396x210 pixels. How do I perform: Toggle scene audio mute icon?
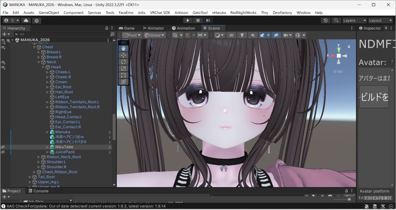253,35
